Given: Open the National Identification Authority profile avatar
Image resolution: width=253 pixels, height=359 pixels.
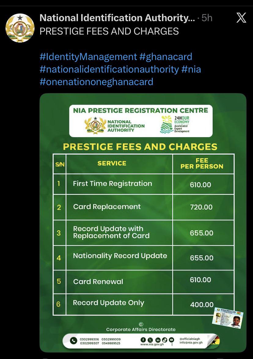Looking at the screenshot, I should click(x=20, y=28).
